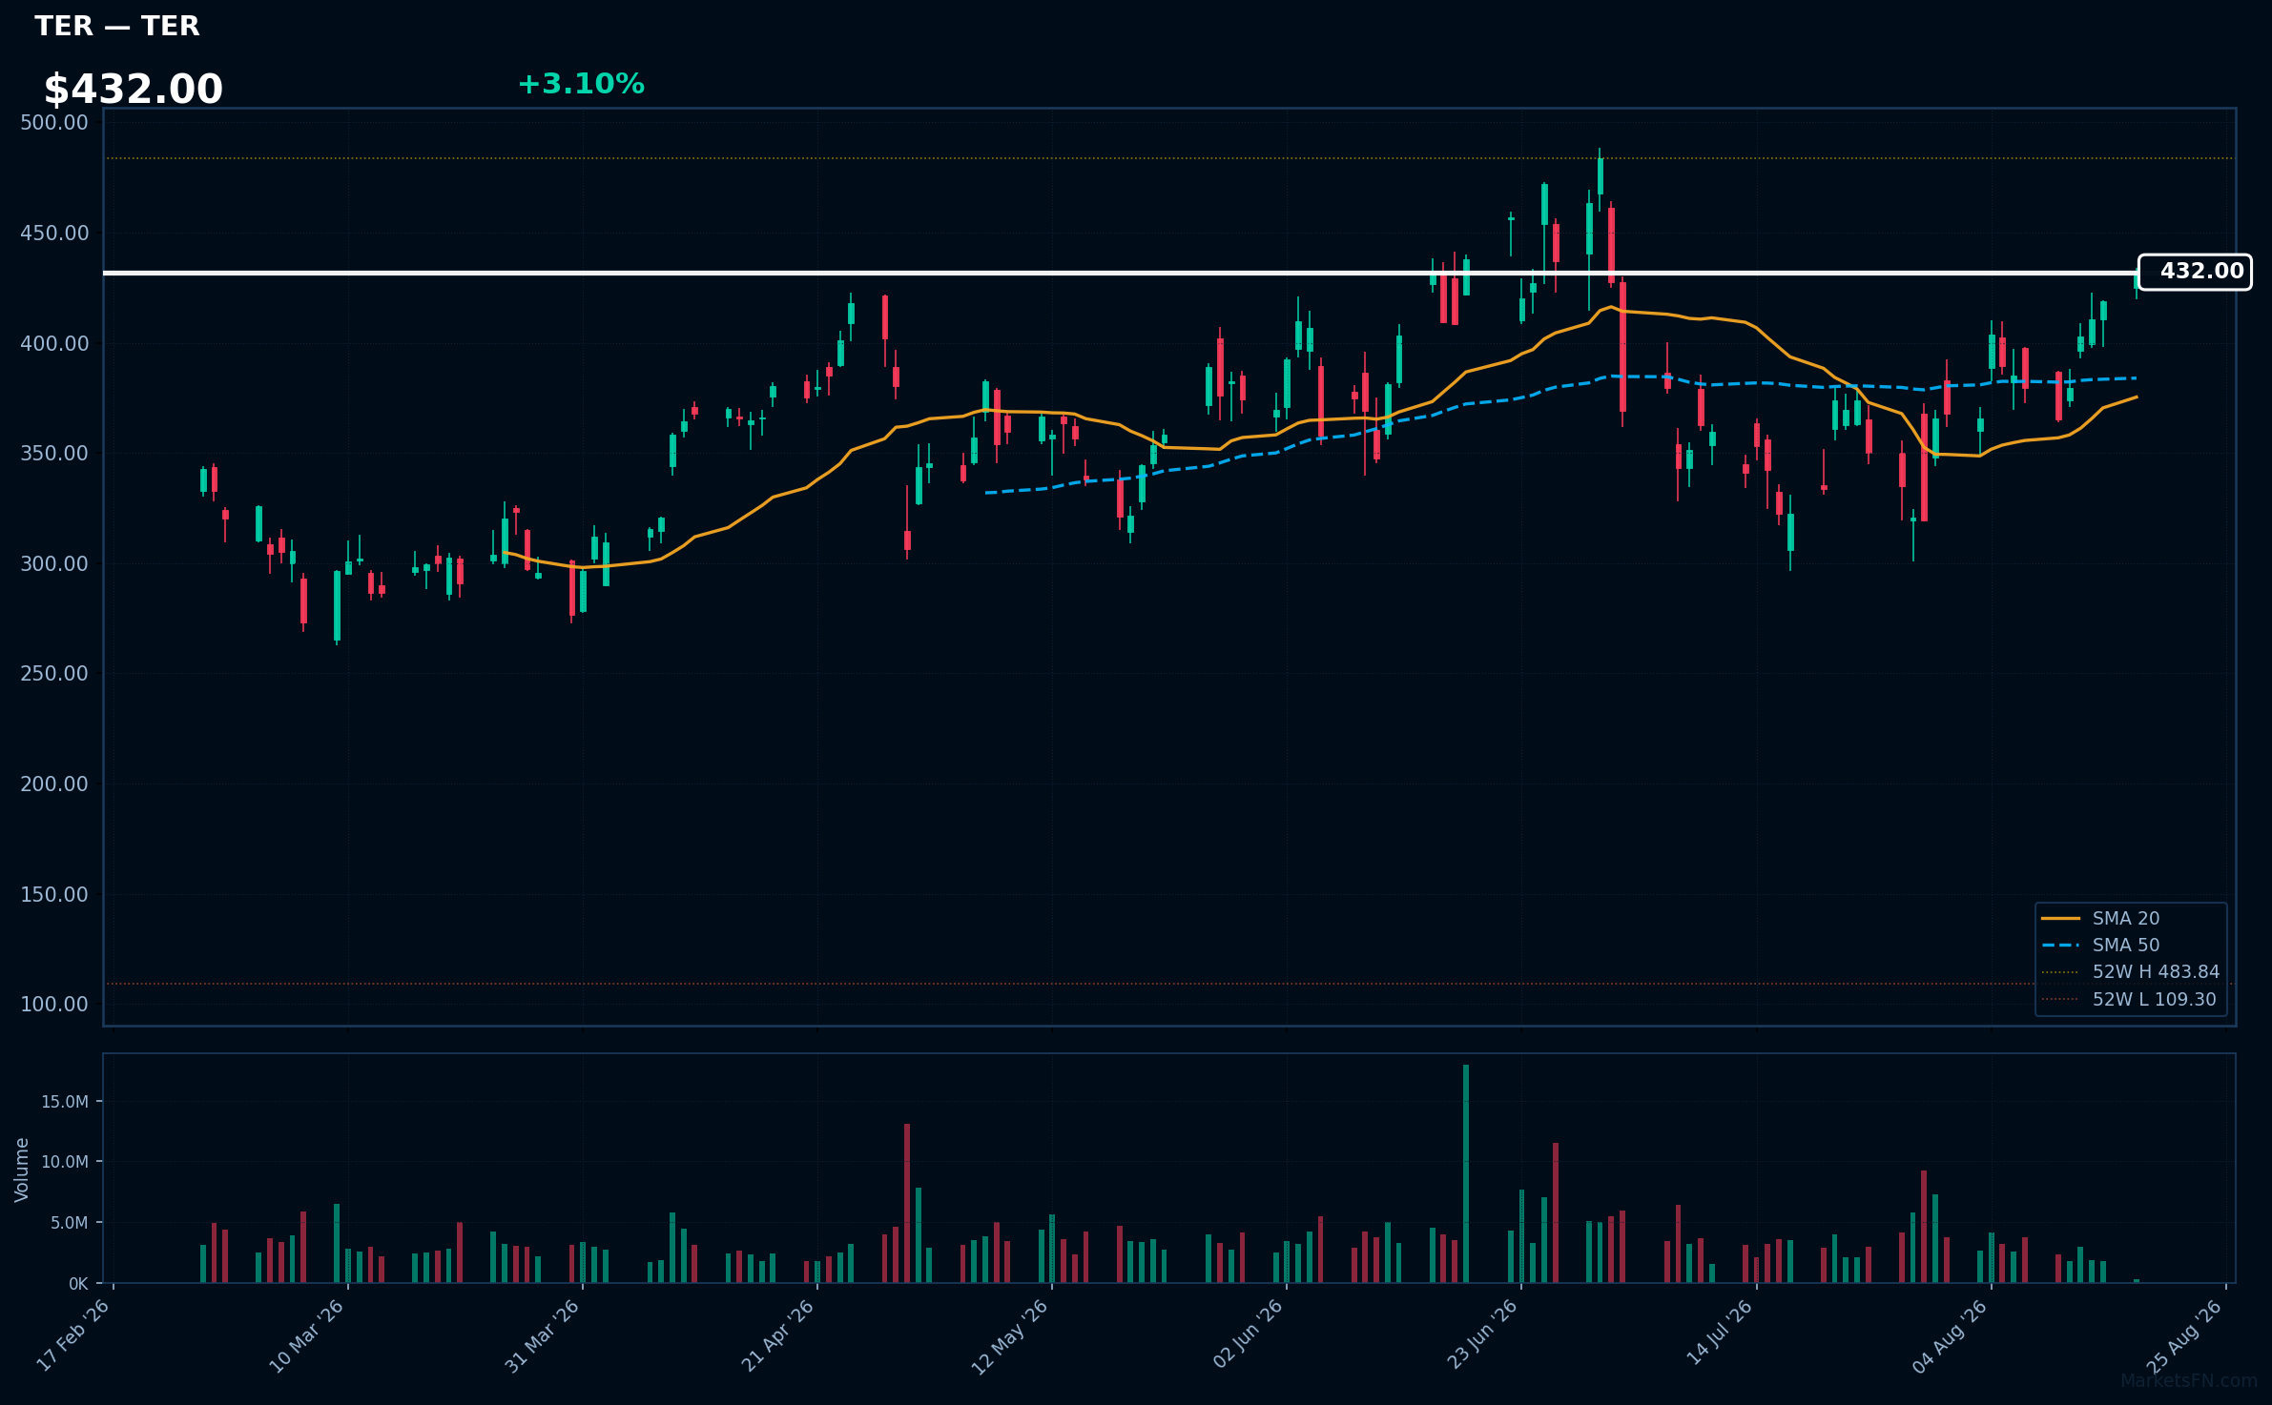
Task: Click the 150.00 price axis label
Action: click(x=54, y=894)
